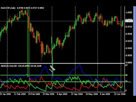Click the +DI:15.0990 value readout
This screenshot has width=136, height=102.
tap(24, 66)
